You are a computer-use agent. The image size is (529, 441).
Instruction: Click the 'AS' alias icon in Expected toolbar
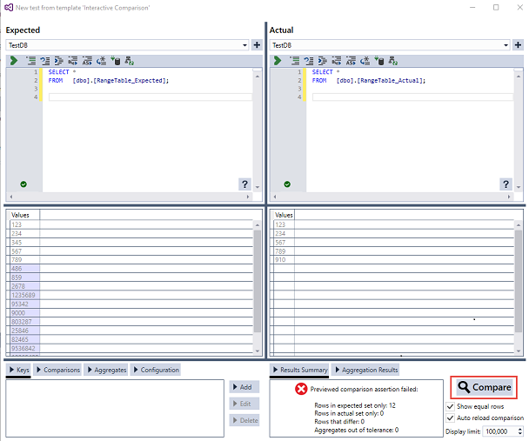tap(87, 61)
